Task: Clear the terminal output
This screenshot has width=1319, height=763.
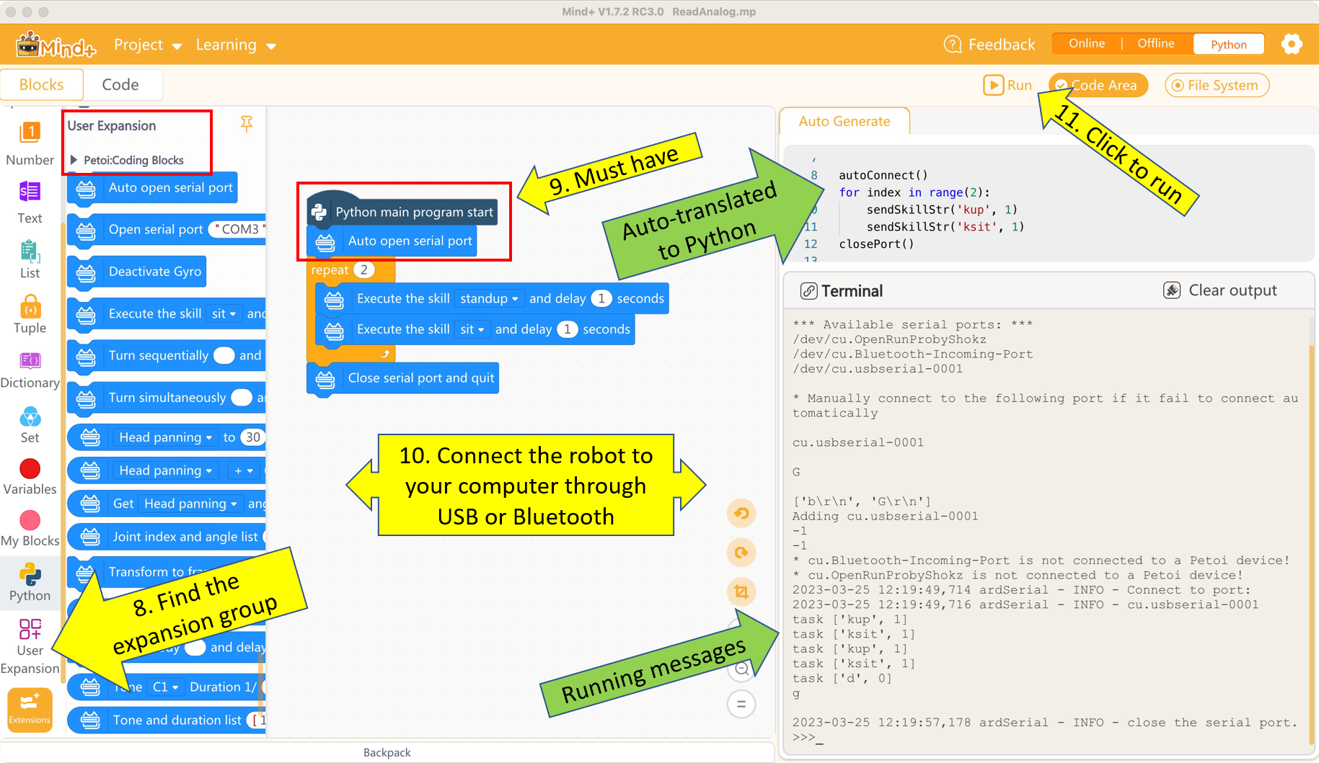Action: pyautogui.click(x=1220, y=290)
